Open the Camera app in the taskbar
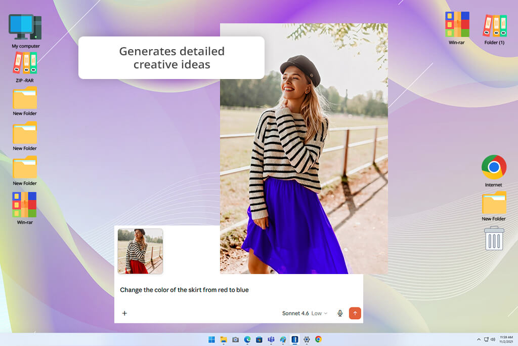Image resolution: width=518 pixels, height=346 pixels. coord(235,339)
